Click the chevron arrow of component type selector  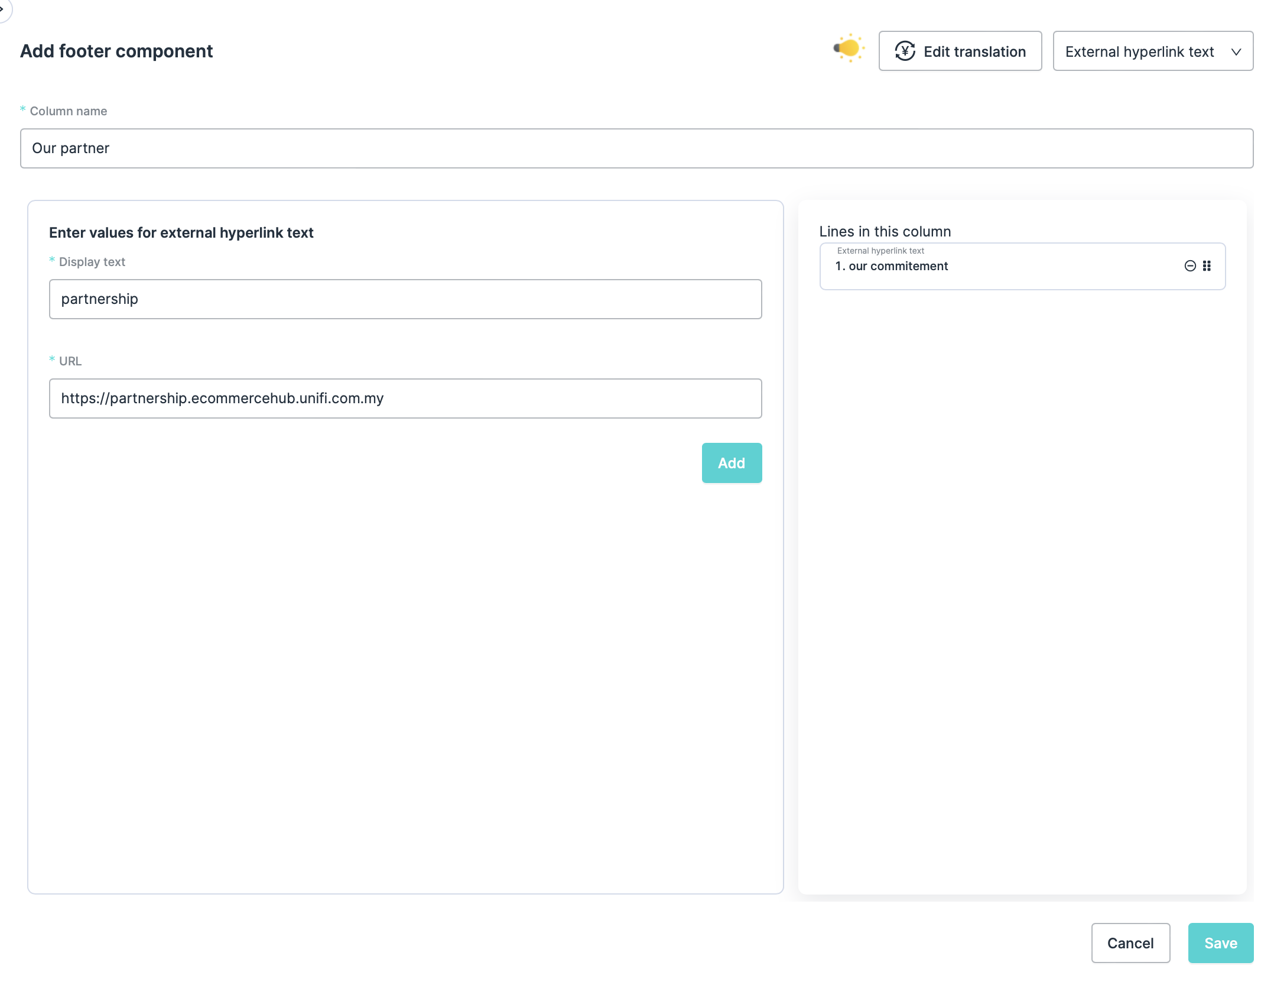click(1236, 52)
